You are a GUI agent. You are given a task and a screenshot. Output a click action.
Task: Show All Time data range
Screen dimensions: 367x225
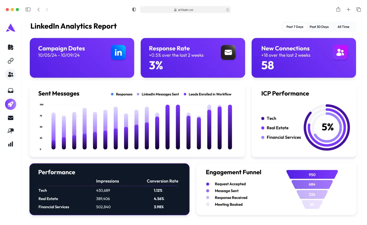pyautogui.click(x=343, y=27)
